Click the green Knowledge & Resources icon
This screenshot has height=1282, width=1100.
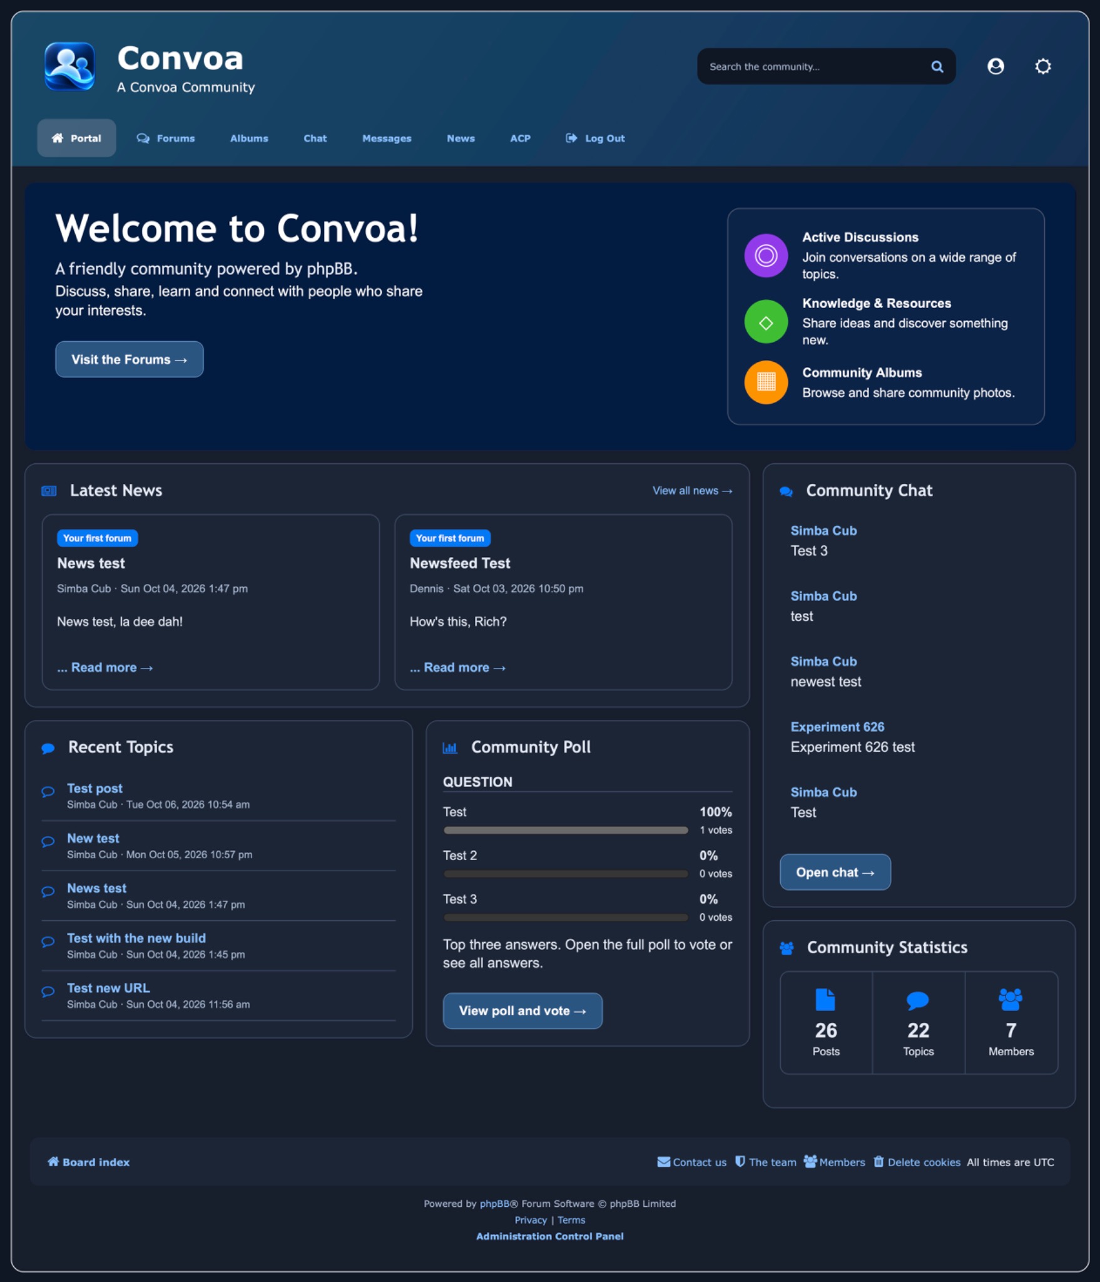[x=766, y=322]
